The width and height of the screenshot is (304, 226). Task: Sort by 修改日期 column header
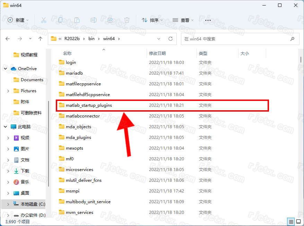pyautogui.click(x=157, y=54)
